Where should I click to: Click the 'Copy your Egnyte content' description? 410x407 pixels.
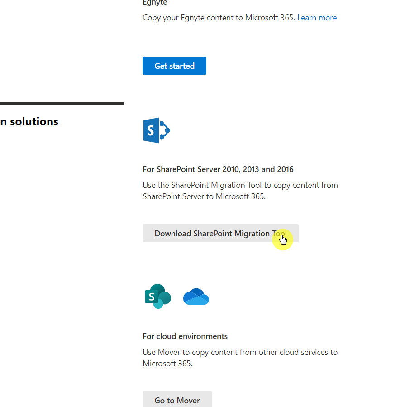(x=219, y=18)
